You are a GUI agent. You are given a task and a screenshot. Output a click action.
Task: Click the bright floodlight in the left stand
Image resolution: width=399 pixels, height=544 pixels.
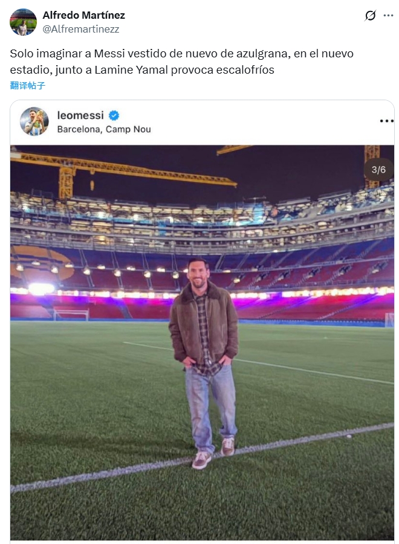coord(40,289)
